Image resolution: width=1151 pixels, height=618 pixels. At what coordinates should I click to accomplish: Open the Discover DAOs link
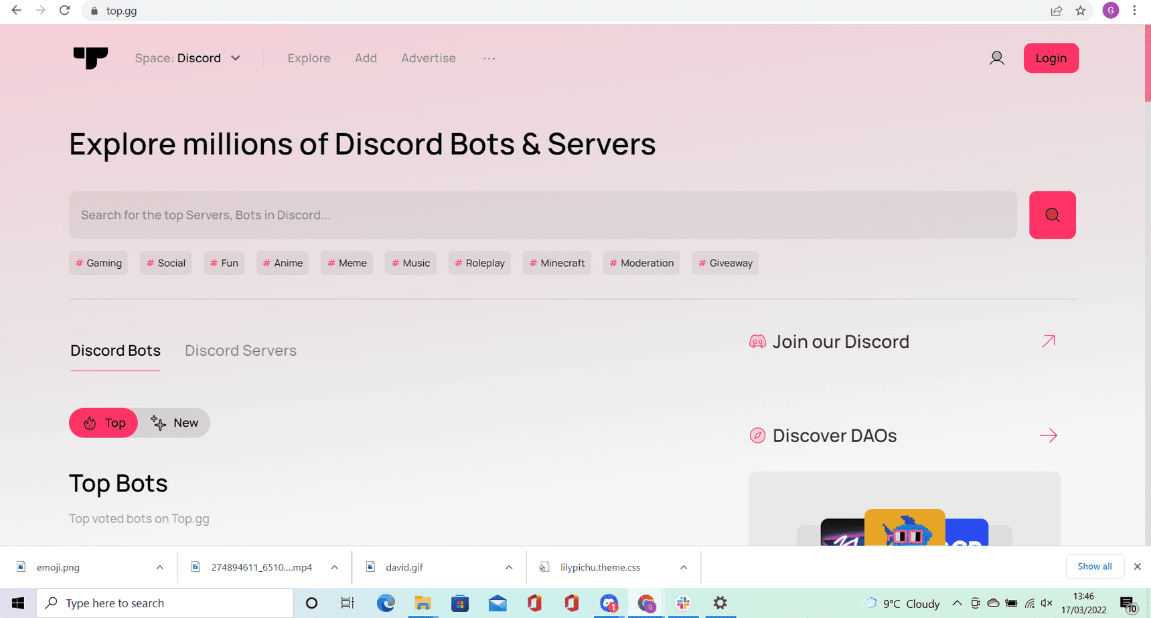834,435
